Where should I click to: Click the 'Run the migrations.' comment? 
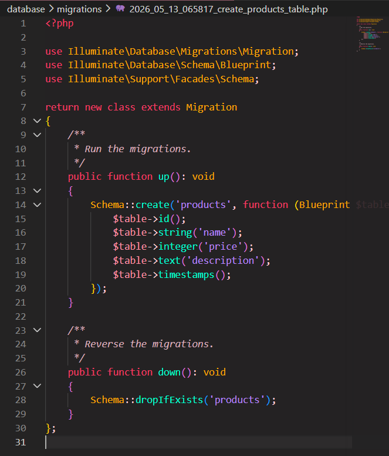tap(138, 149)
